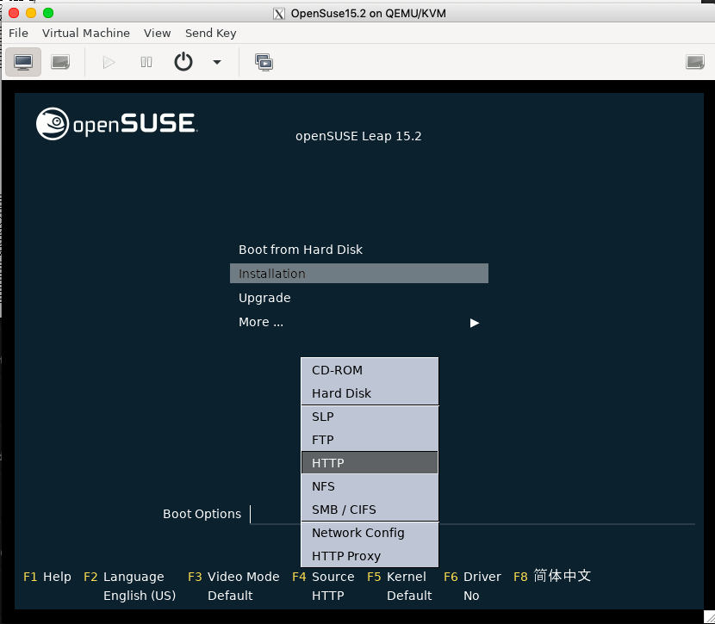Expand the More ... submenu arrow
This screenshot has width=715, height=624.
pyautogui.click(x=475, y=323)
